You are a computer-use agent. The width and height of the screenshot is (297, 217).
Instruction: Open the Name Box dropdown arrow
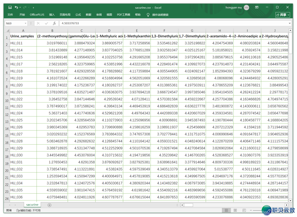(x=26, y=23)
